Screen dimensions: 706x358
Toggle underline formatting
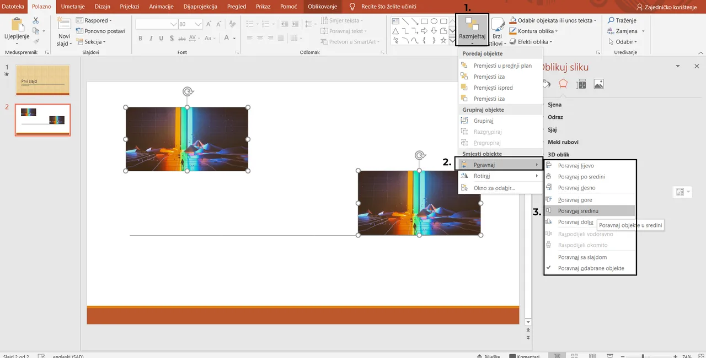coord(161,39)
